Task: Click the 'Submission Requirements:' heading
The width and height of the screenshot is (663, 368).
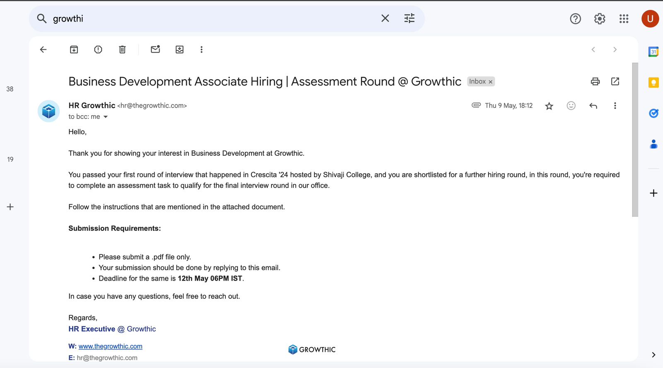Action: 115,228
